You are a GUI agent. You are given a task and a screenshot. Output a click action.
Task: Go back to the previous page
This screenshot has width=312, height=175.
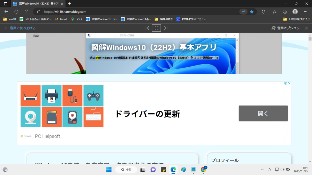6,12
